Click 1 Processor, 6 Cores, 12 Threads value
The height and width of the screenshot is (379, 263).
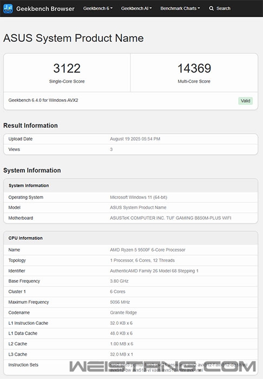(142, 260)
